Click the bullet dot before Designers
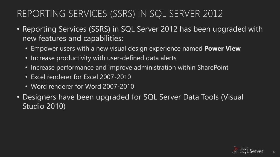The height and width of the screenshot is (157, 280). pos(18,97)
